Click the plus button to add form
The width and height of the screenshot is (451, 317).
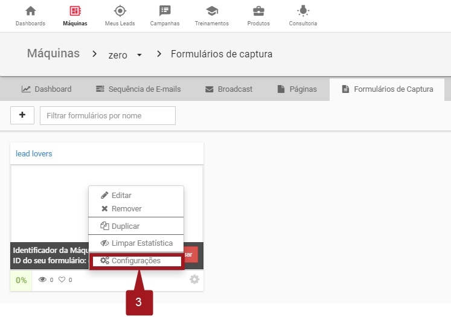22,115
